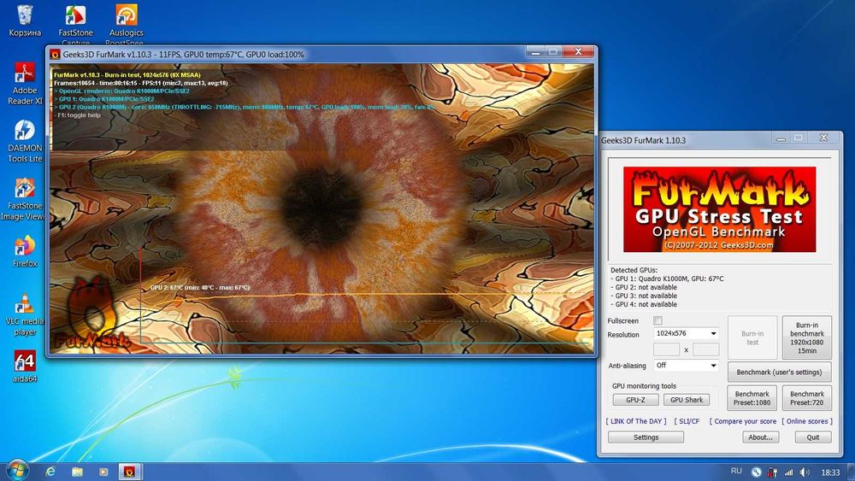Image resolution: width=855 pixels, height=481 pixels.
Task: Open the network signal tray icon
Action: (x=788, y=472)
